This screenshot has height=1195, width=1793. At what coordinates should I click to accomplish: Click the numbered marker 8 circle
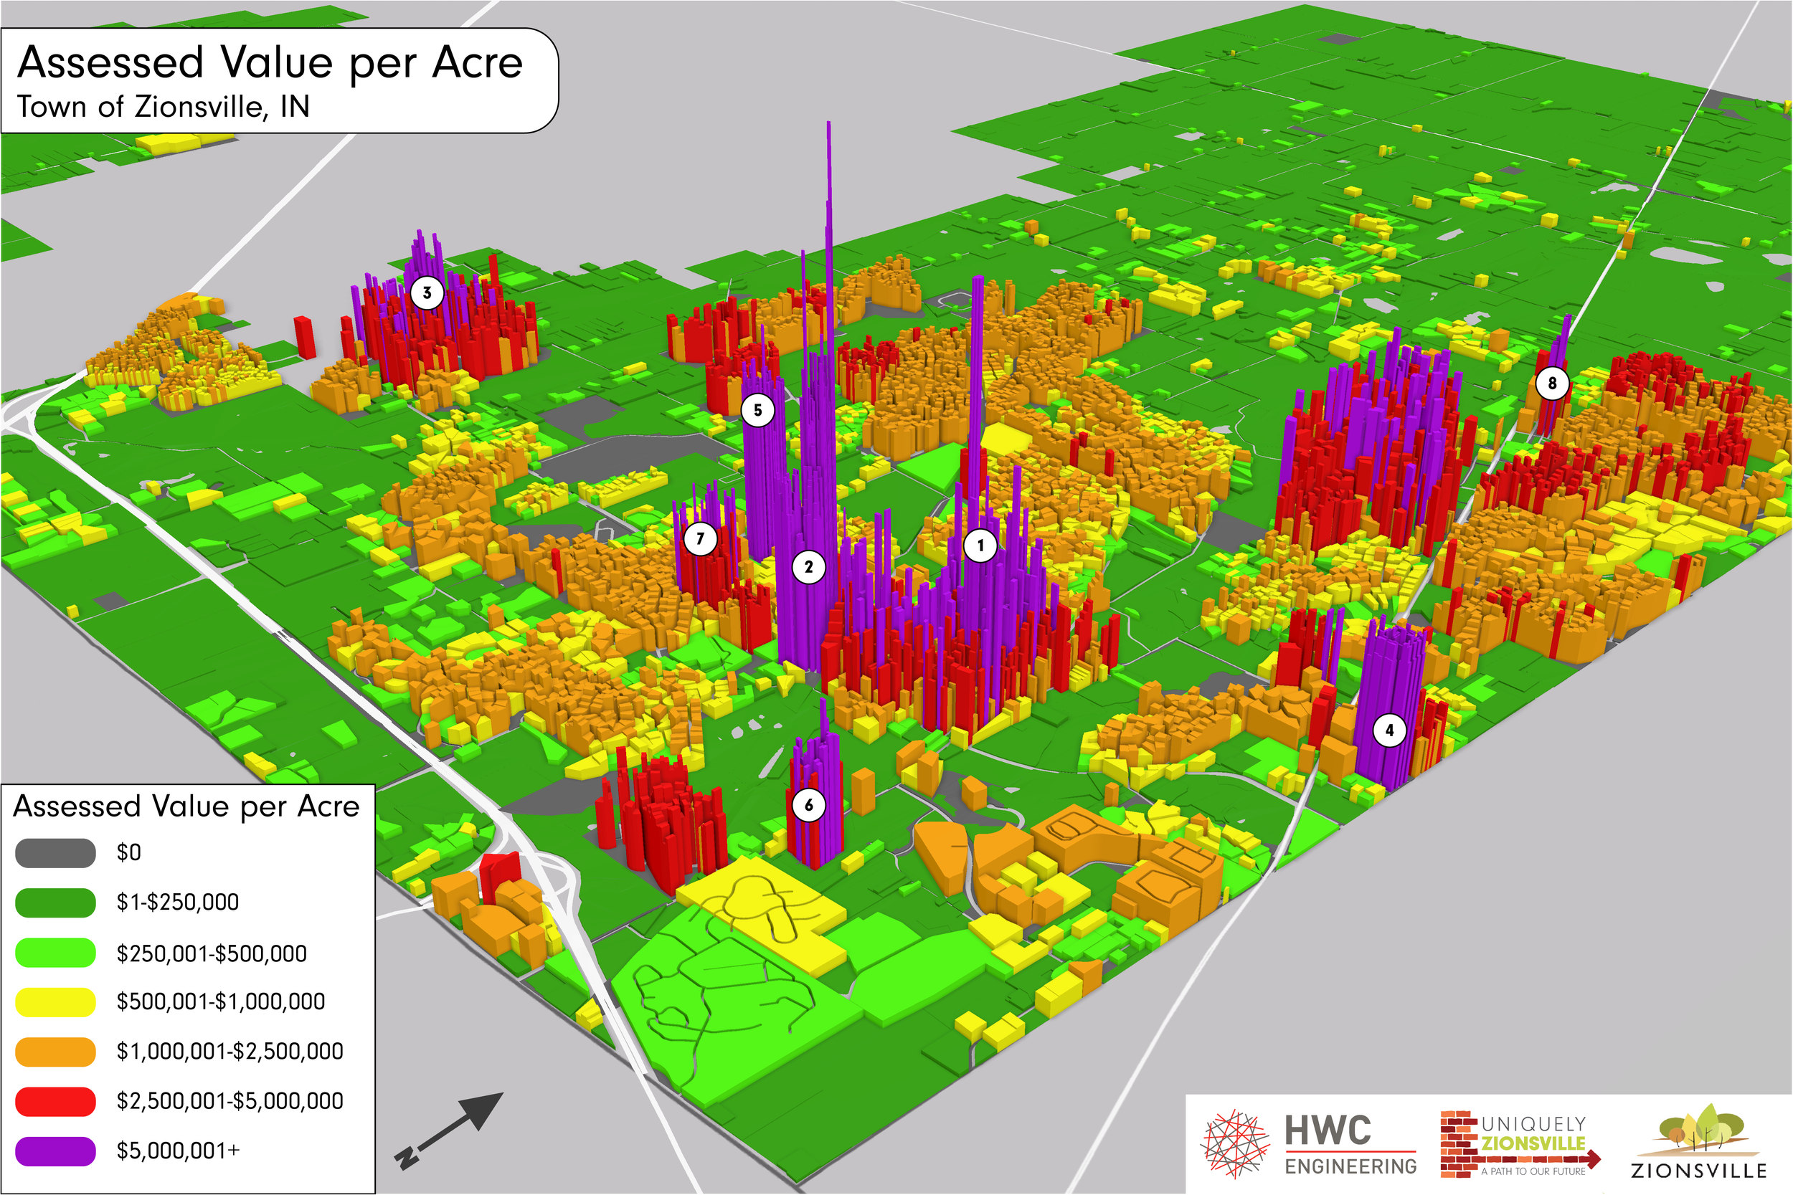pyautogui.click(x=1552, y=384)
